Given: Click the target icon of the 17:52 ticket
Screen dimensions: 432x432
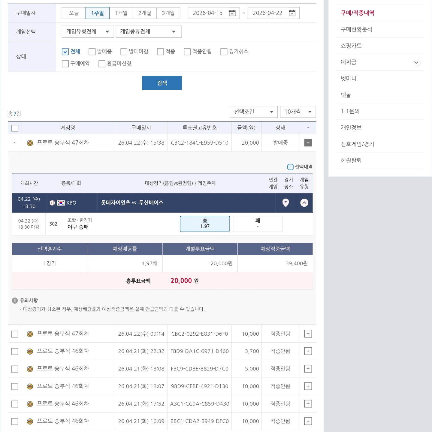Looking at the screenshot, I should (30, 404).
